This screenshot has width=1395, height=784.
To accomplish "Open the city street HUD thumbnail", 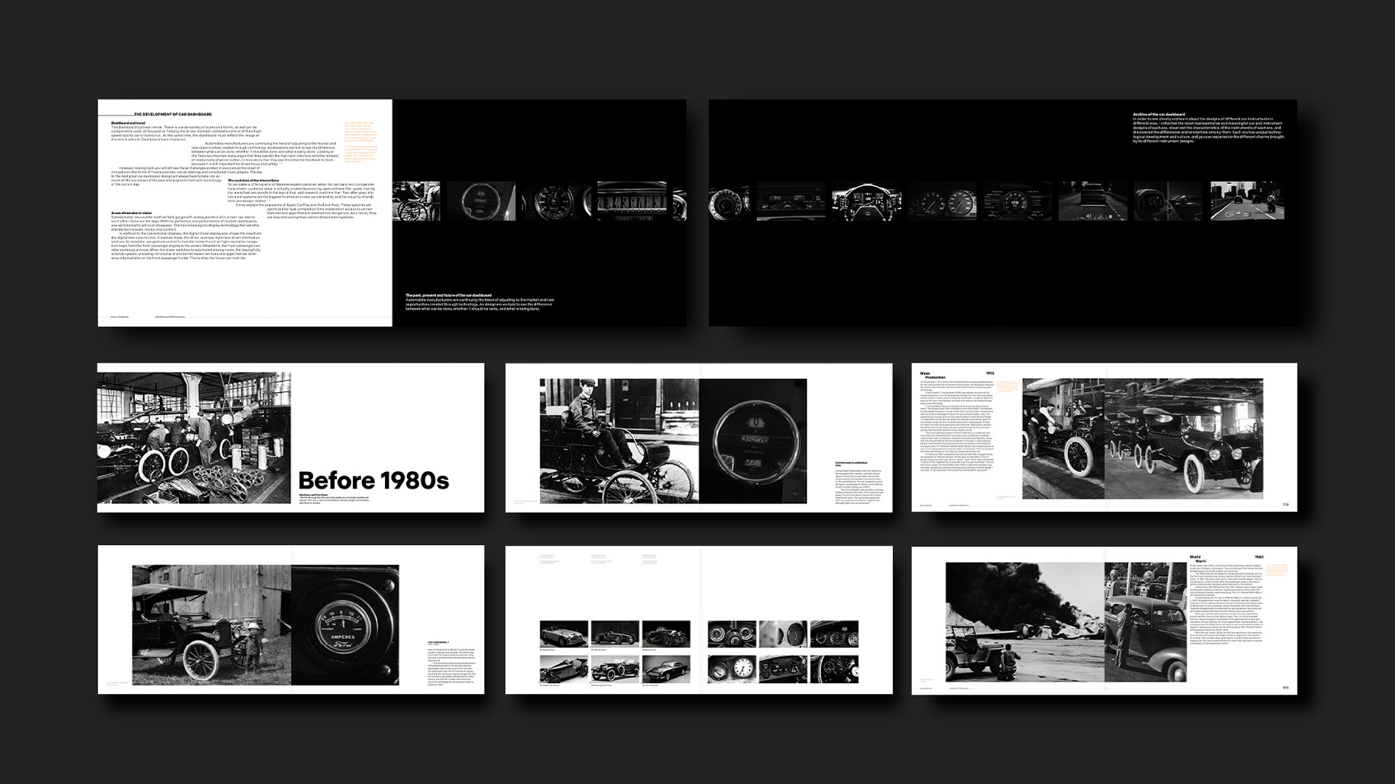I will coord(1246,201).
